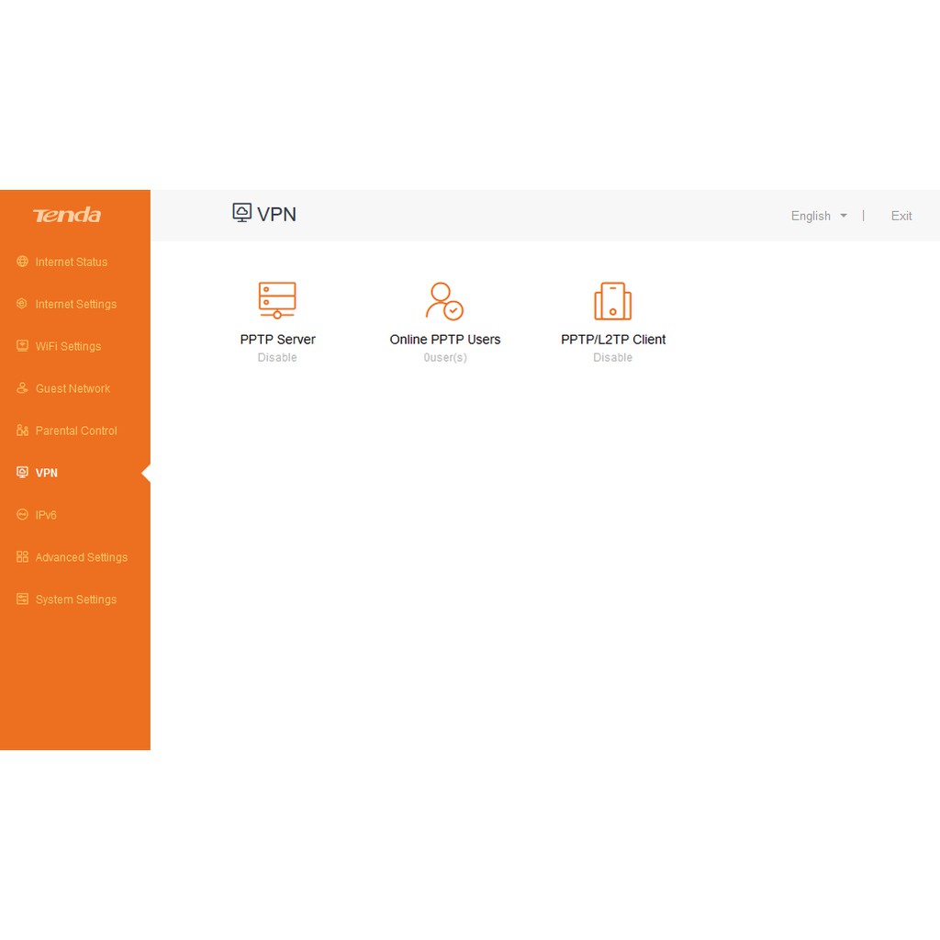This screenshot has width=940, height=940.
Task: Click the Parental Control sidebar icon
Action: point(23,431)
